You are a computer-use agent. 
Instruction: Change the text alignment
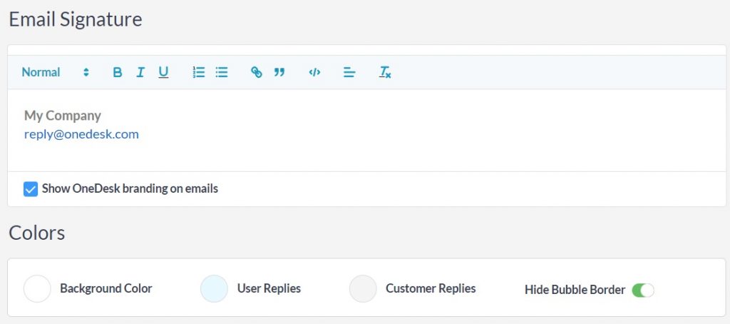pos(349,72)
